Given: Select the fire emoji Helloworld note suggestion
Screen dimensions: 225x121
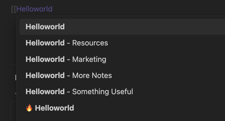Looking at the screenshot, I should pyautogui.click(x=122, y=108).
